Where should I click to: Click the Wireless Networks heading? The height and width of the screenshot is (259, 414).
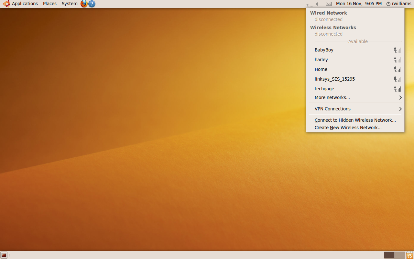[333, 28]
